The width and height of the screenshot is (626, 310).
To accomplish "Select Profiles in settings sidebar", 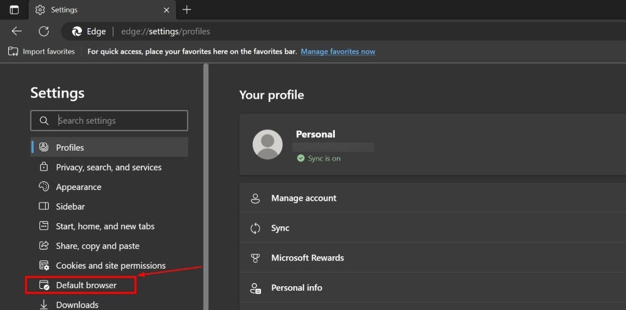I will click(109, 147).
